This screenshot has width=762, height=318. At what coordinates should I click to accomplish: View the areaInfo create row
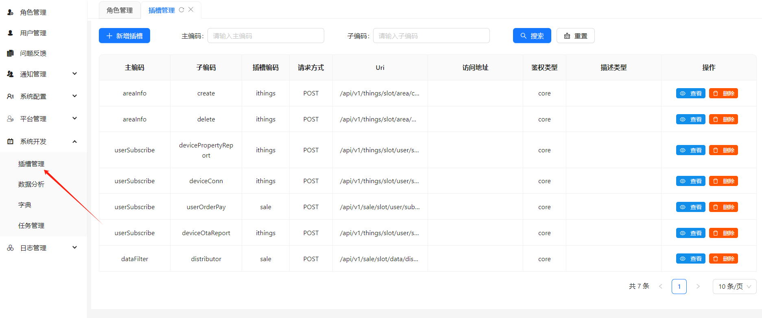[x=690, y=93]
